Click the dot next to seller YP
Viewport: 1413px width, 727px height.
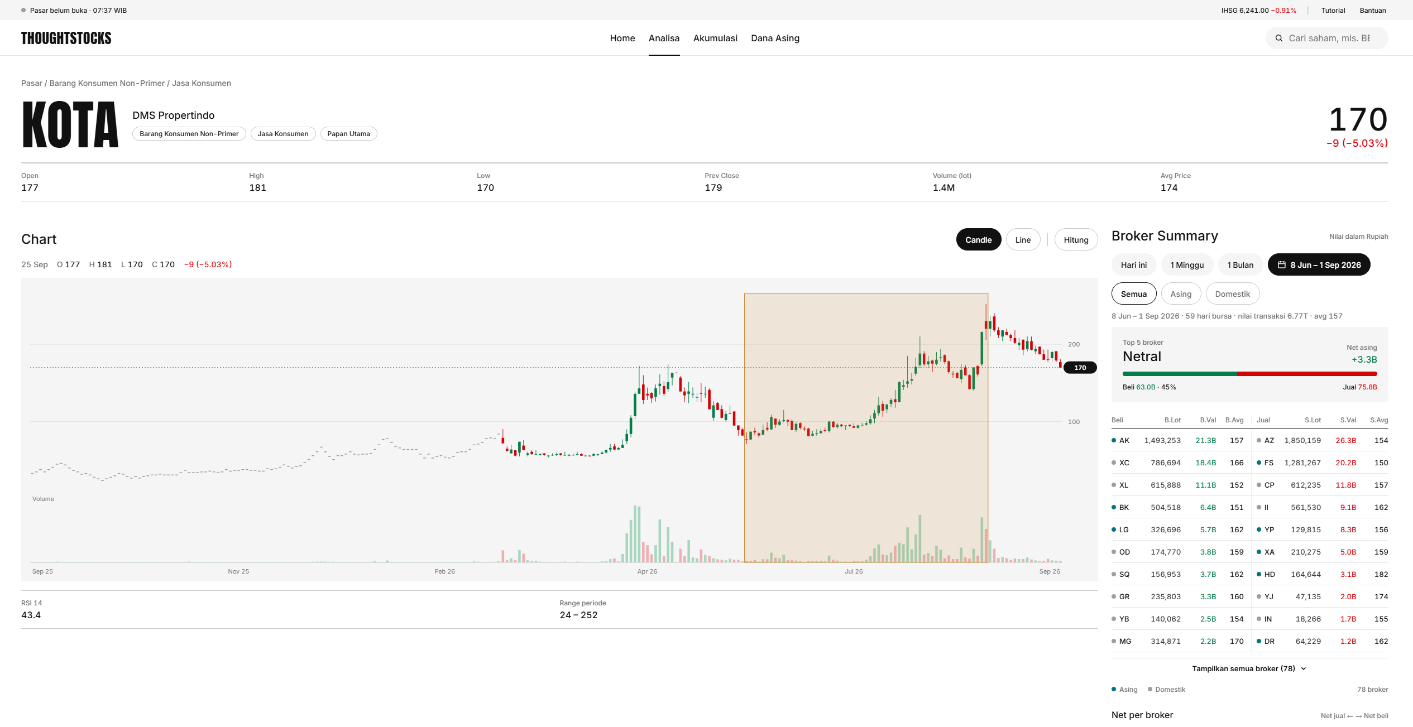pyautogui.click(x=1259, y=530)
